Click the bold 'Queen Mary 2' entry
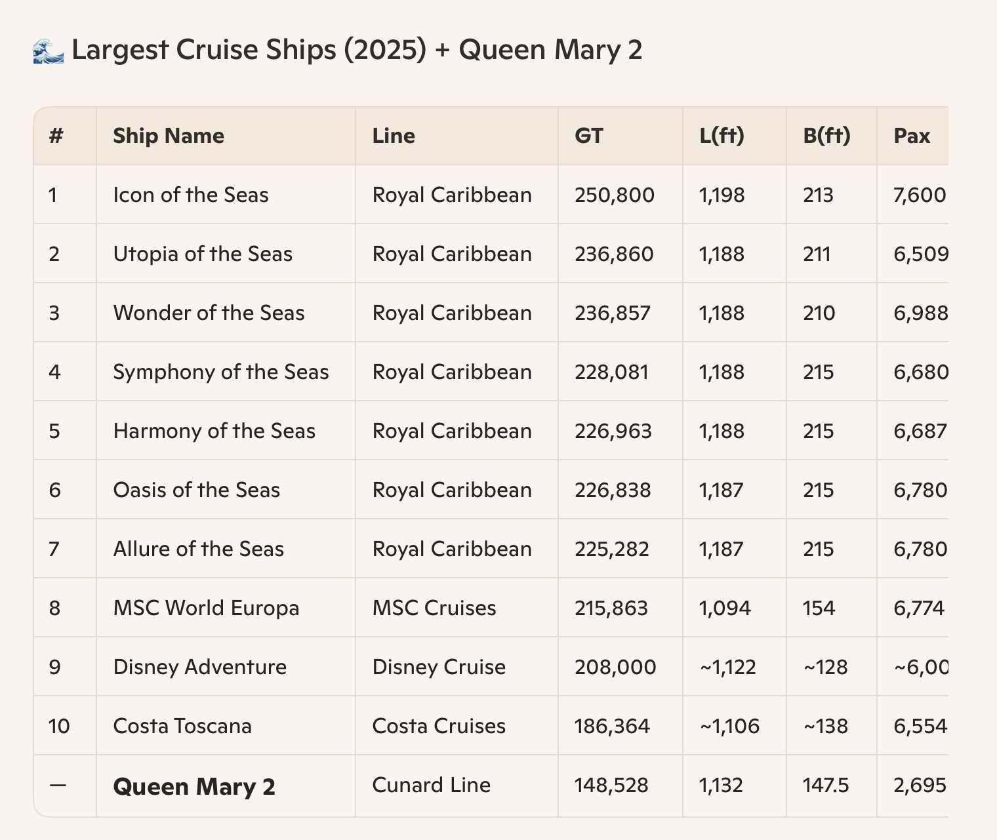 pos(194,786)
